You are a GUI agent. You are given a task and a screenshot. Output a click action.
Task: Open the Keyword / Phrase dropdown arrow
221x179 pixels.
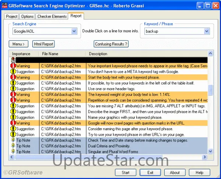click(x=207, y=31)
